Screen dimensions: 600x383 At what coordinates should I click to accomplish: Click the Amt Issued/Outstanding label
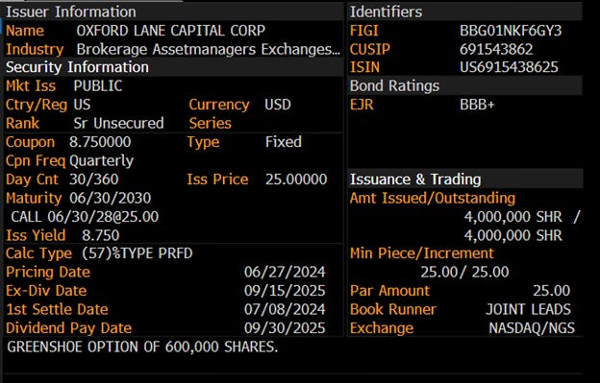(433, 198)
